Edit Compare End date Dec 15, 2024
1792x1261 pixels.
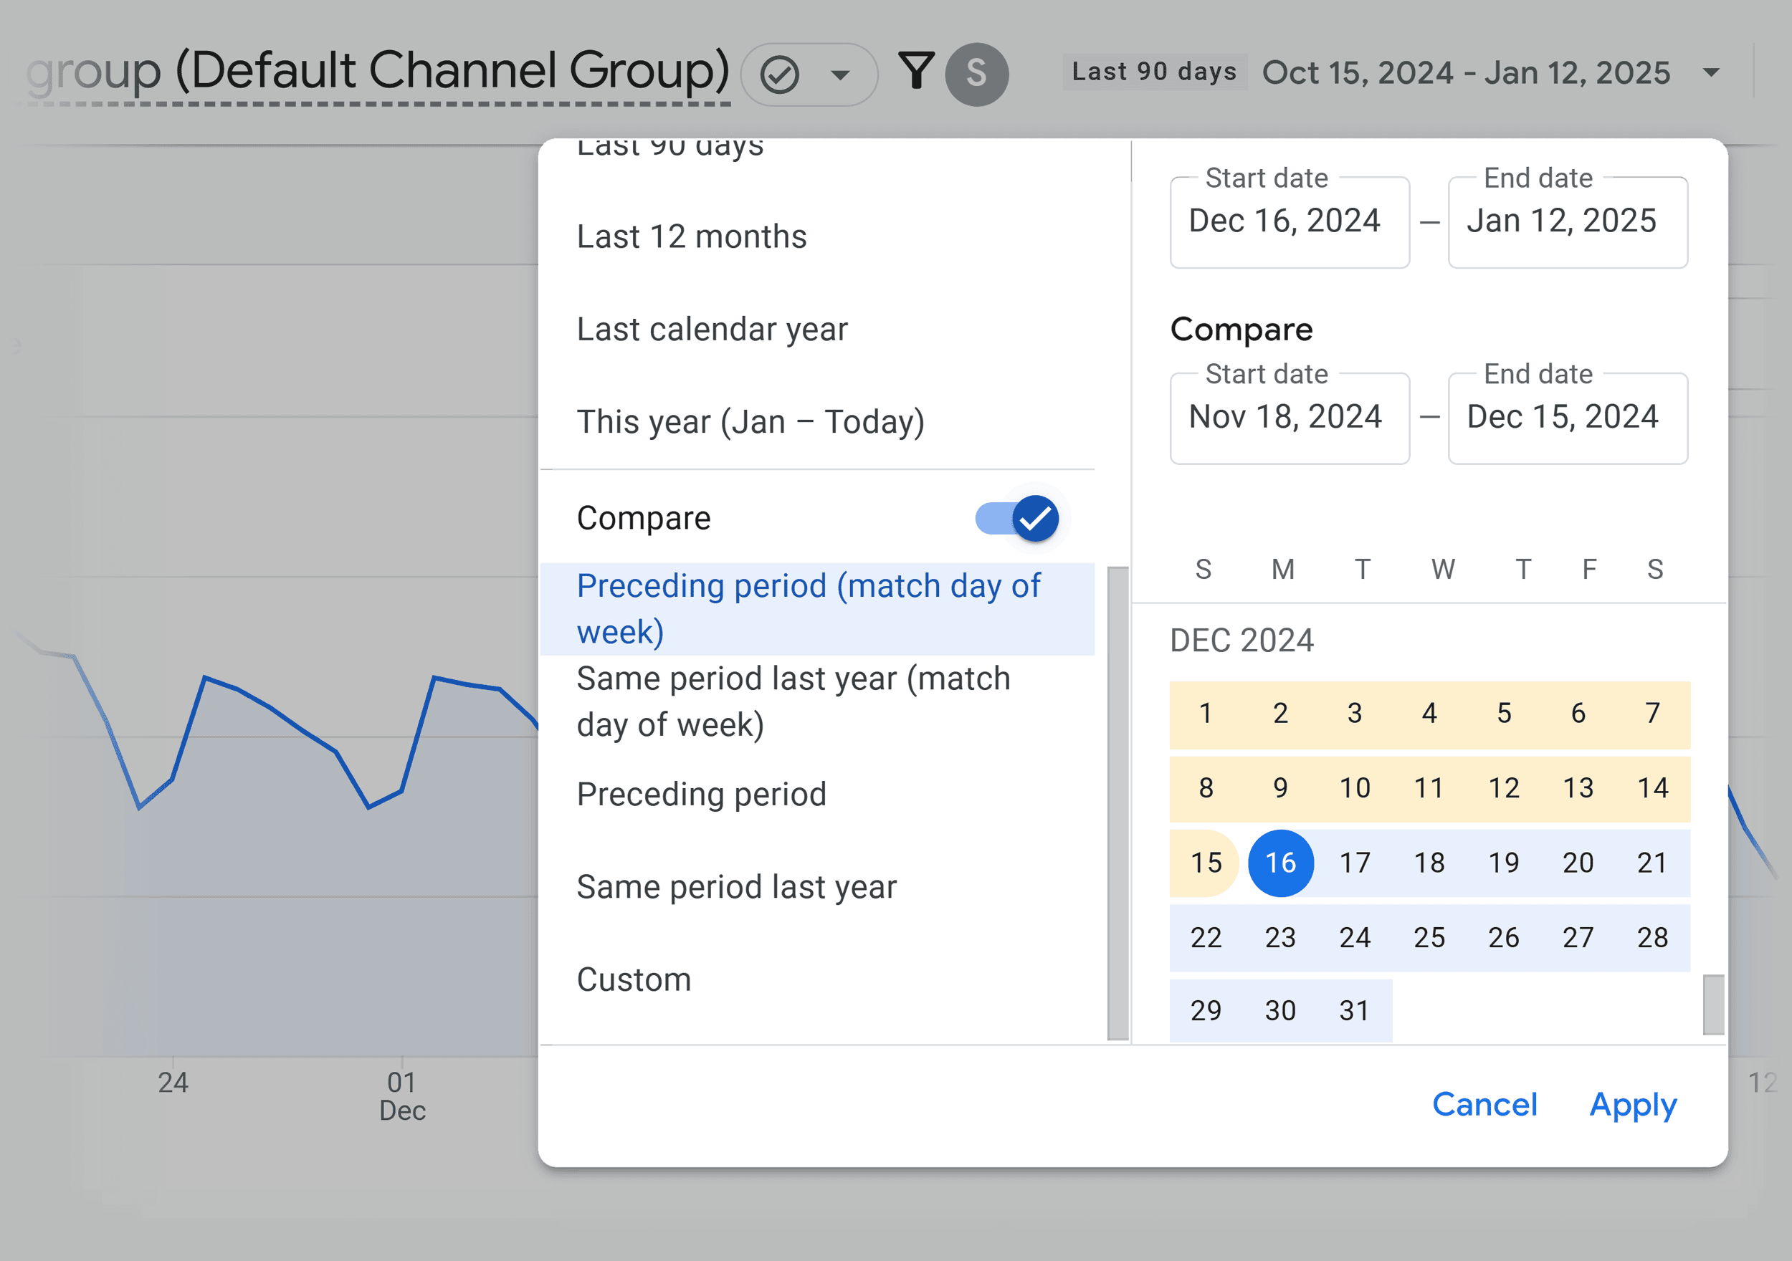tap(1567, 418)
